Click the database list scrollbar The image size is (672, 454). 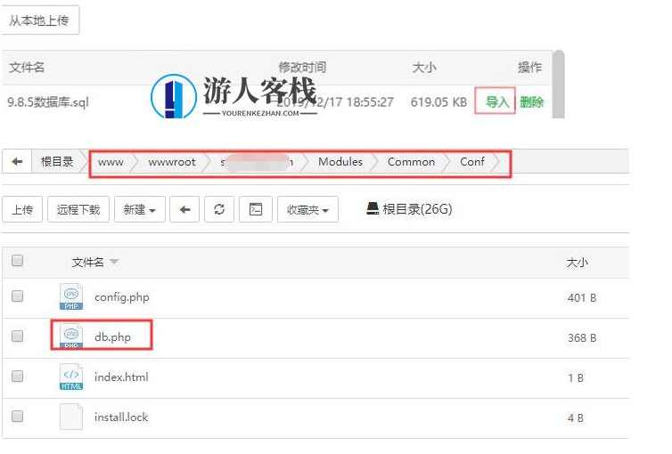click(558, 84)
